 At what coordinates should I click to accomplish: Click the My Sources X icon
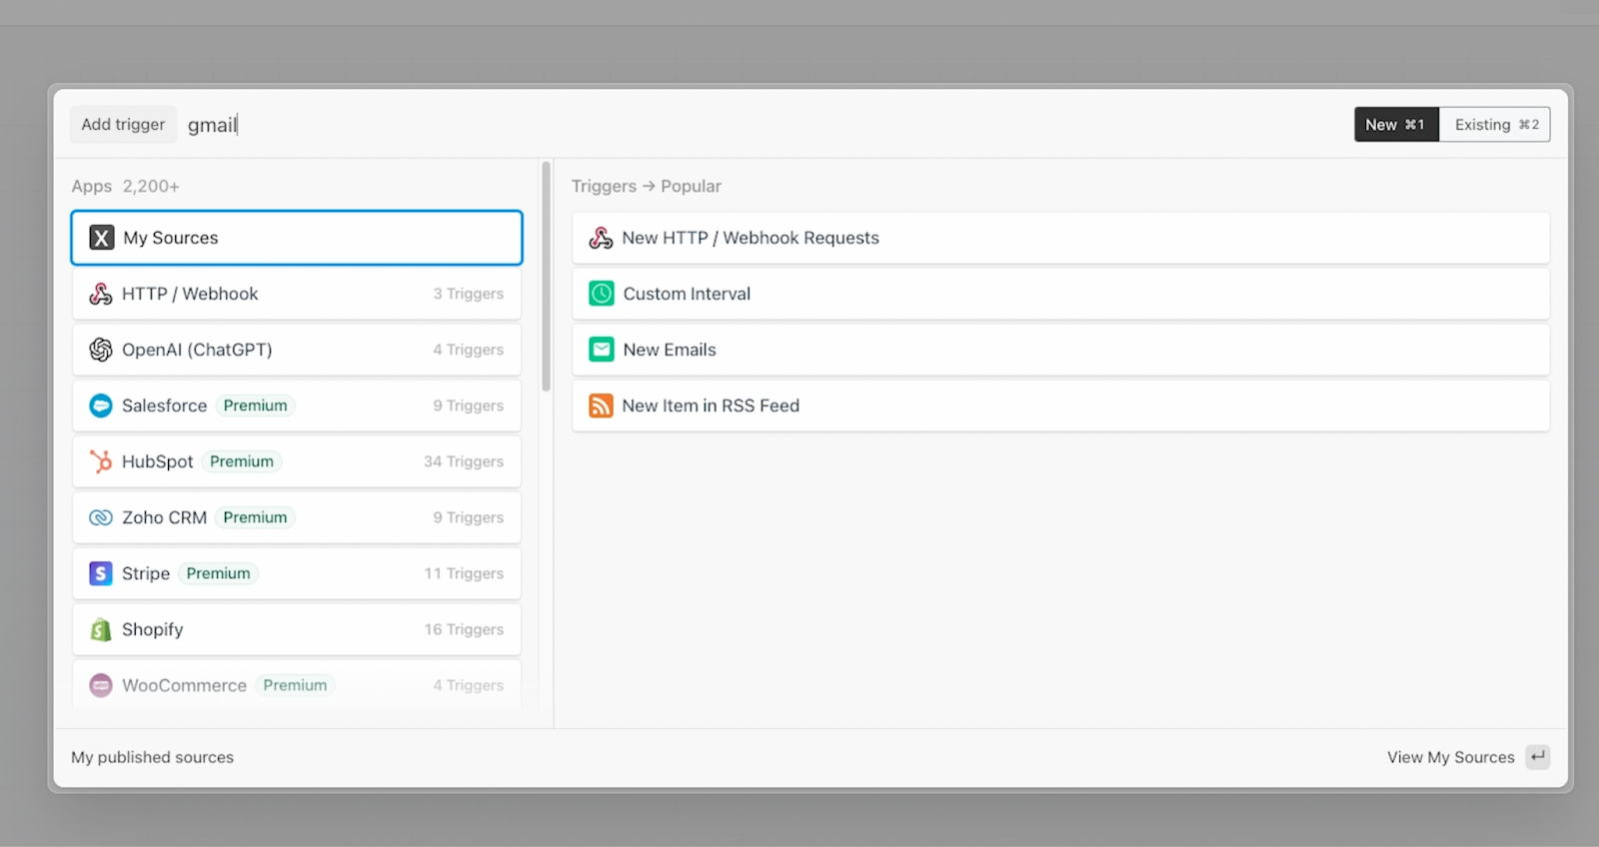click(101, 238)
